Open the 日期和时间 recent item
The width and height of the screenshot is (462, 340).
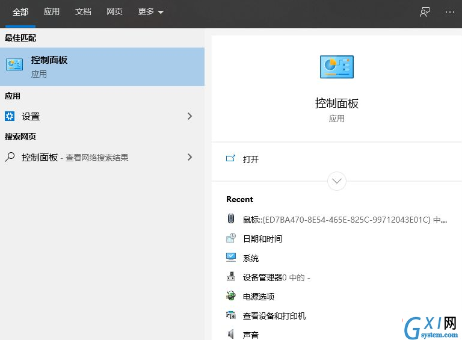click(x=262, y=239)
